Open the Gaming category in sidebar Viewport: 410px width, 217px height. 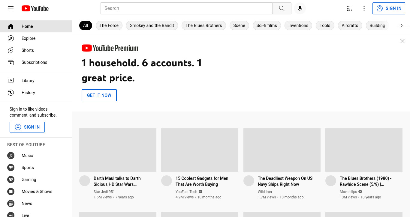pos(29,180)
